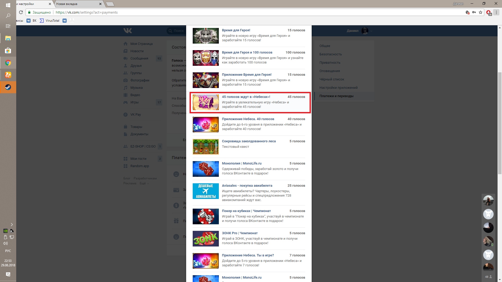Open Chrome three-dot menu
The height and width of the screenshot is (282, 502).
tap(496, 12)
